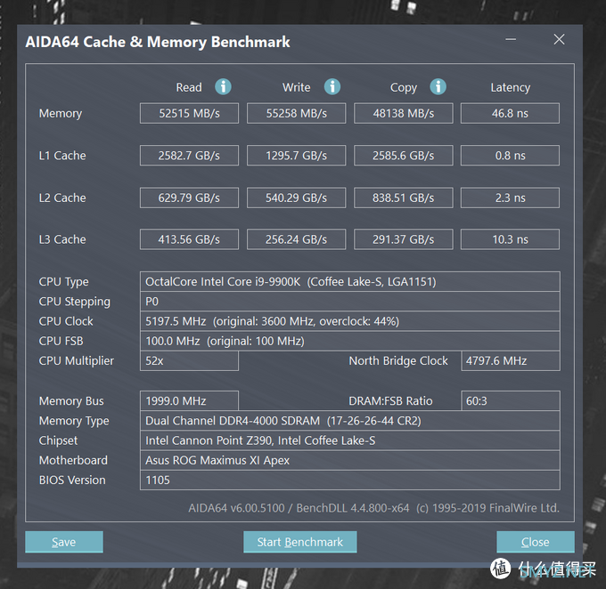Select L2 Cache read 629.79 GB/s

pyautogui.click(x=189, y=198)
